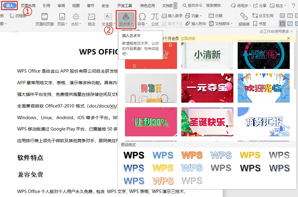Click the 立即点击 link
This screenshot has height=197, width=298.
pyautogui.click(x=188, y=38)
